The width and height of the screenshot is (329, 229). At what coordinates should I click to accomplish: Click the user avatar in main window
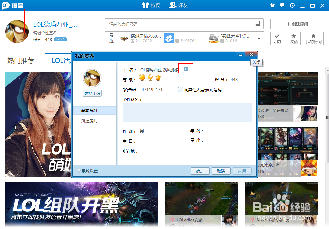[x=17, y=32]
